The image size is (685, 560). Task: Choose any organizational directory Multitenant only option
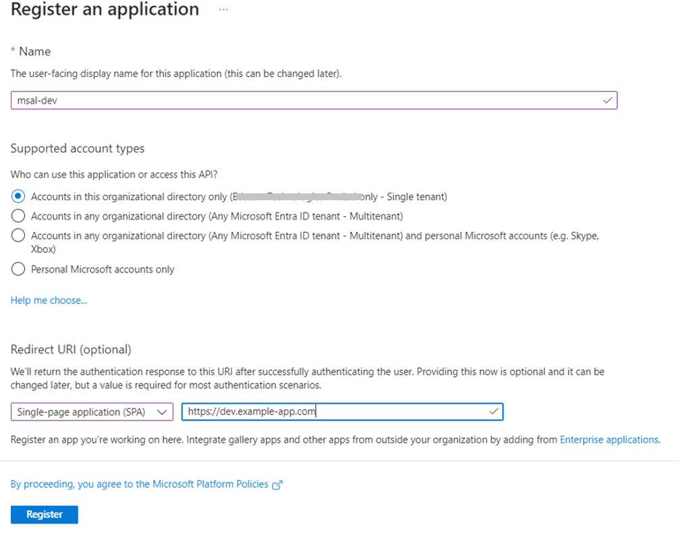coord(19,216)
